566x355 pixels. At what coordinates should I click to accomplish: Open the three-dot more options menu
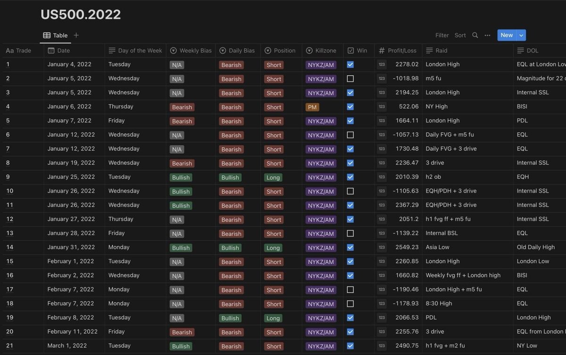click(x=487, y=35)
